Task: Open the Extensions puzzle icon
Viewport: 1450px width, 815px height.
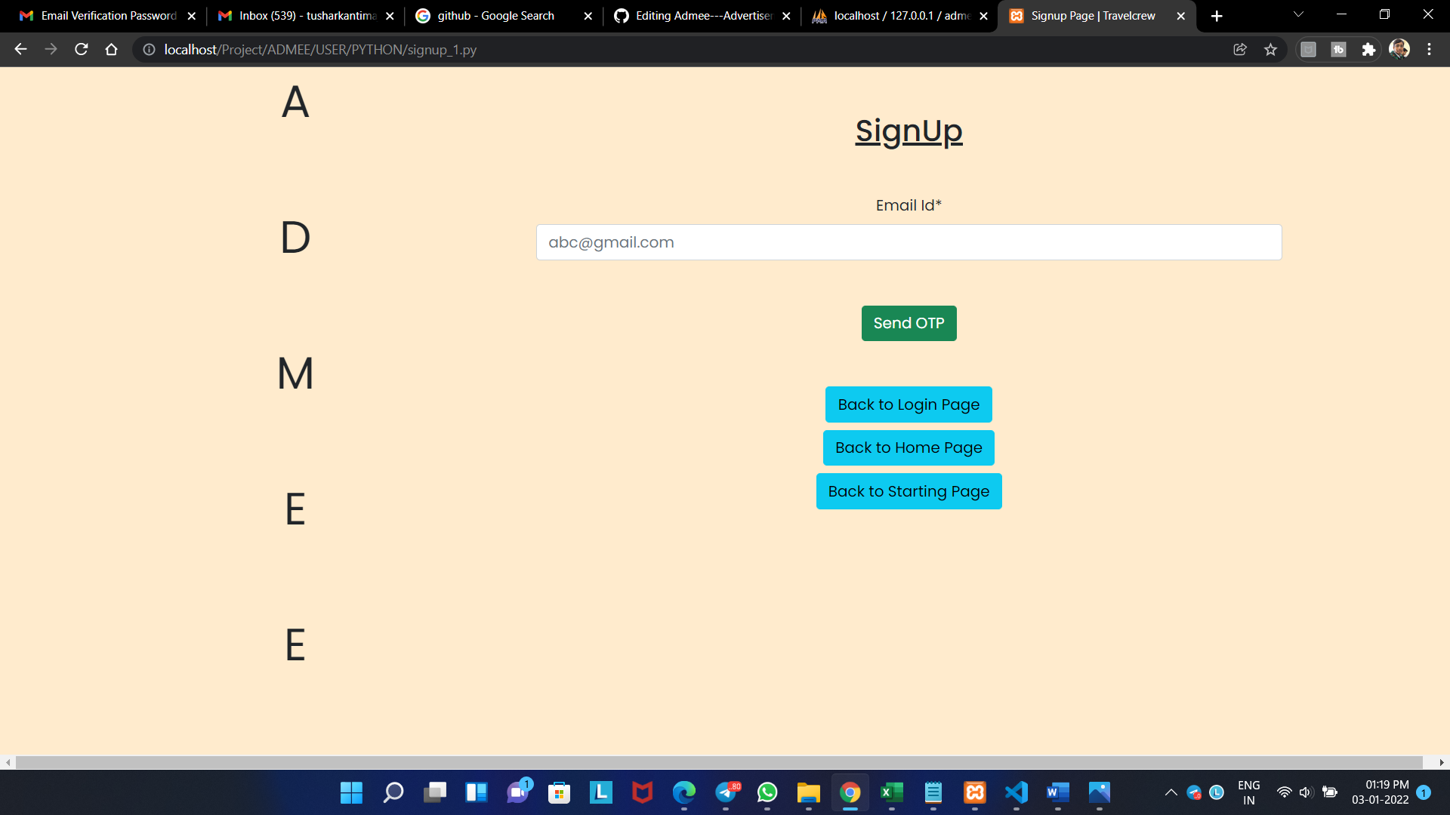Action: point(1368,50)
